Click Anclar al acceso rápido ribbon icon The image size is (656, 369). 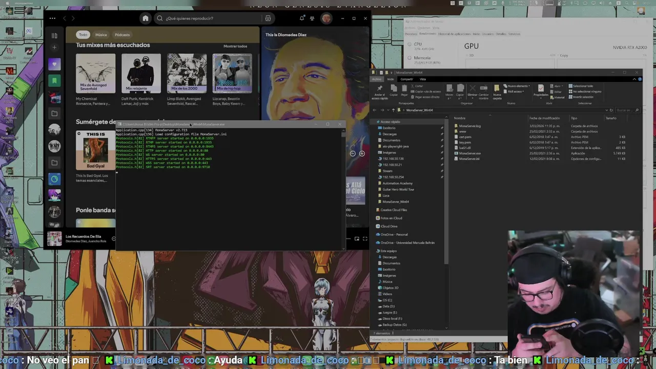(380, 91)
